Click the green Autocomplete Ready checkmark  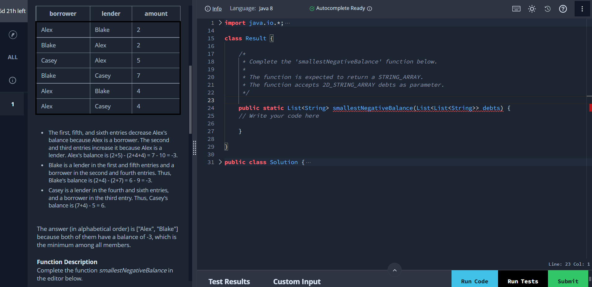pyautogui.click(x=312, y=9)
